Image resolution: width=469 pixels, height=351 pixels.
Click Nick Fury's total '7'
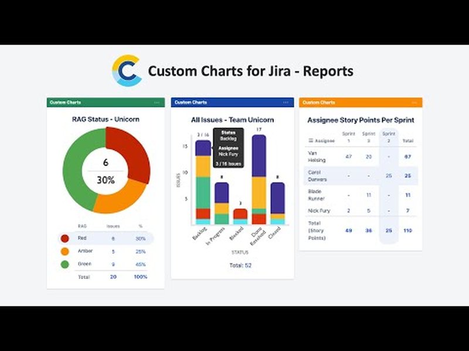pyautogui.click(x=407, y=211)
